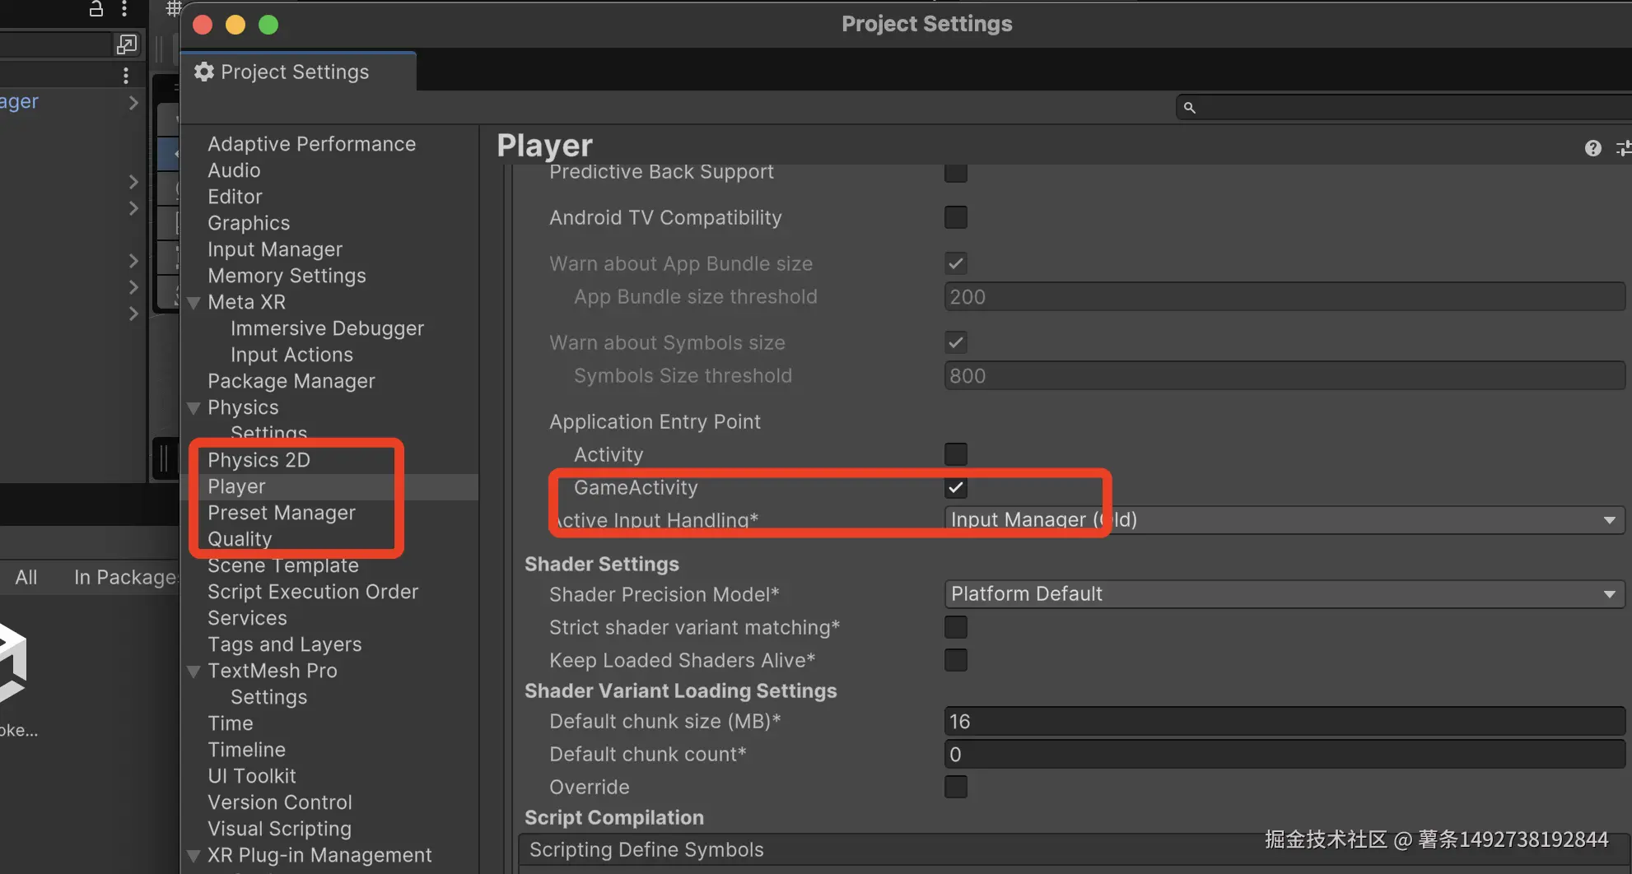Collapse the Meta XR section arrow
This screenshot has width=1632, height=874.
coord(194,303)
